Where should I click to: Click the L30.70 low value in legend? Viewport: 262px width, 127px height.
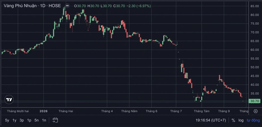click(x=106, y=6)
